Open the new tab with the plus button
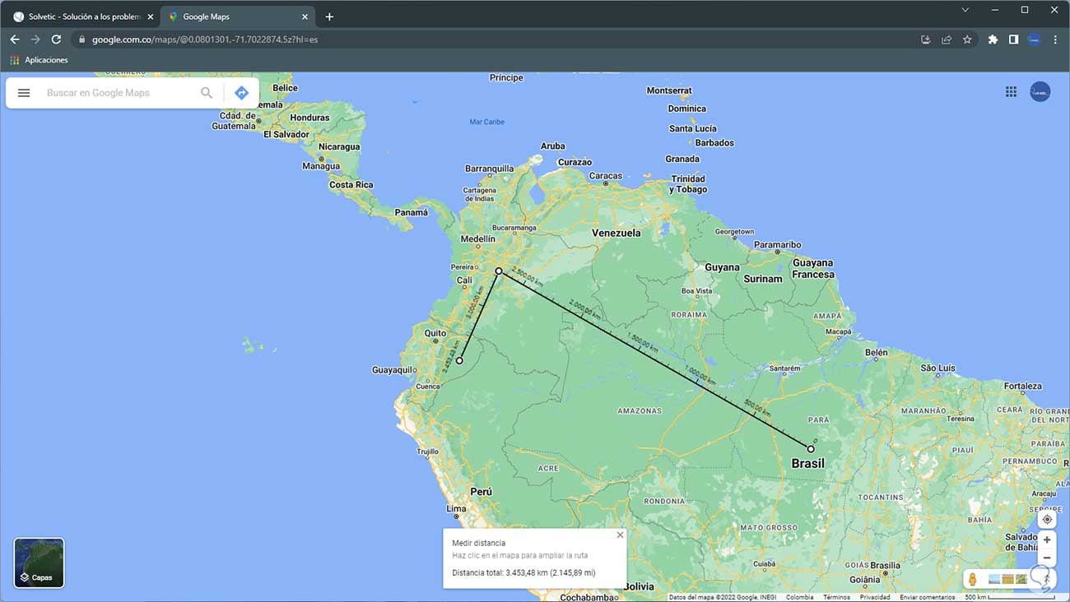This screenshot has width=1070, height=602. (329, 16)
